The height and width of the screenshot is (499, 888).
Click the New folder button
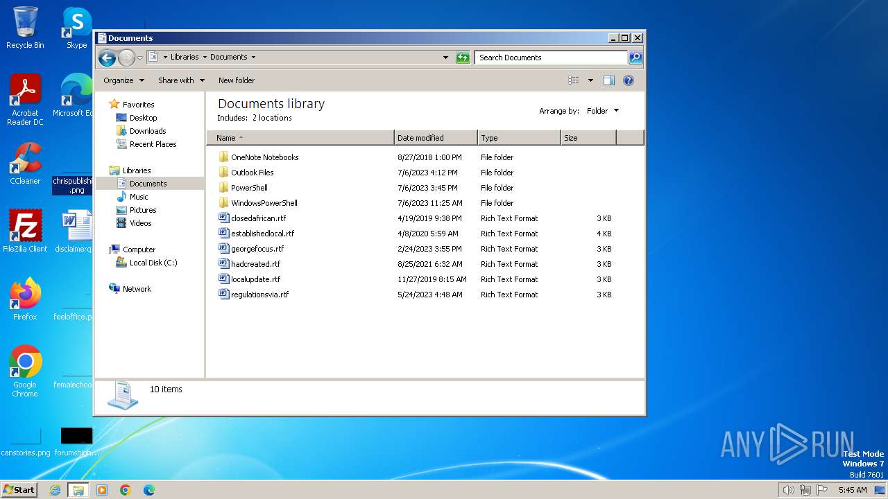tap(237, 80)
